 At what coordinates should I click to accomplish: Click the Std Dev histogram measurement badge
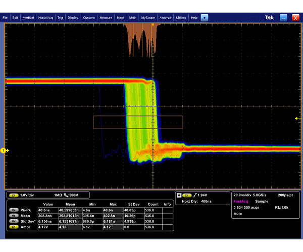coord(14,221)
